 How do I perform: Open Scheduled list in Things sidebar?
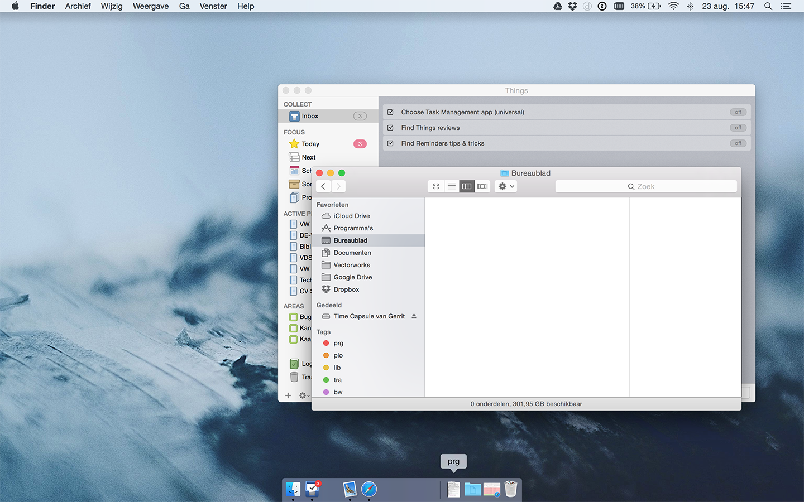coord(300,171)
